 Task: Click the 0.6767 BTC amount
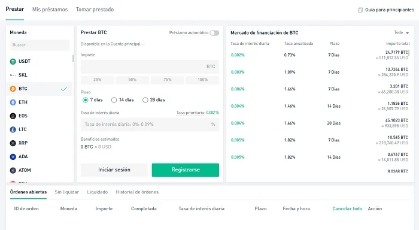pos(398,155)
